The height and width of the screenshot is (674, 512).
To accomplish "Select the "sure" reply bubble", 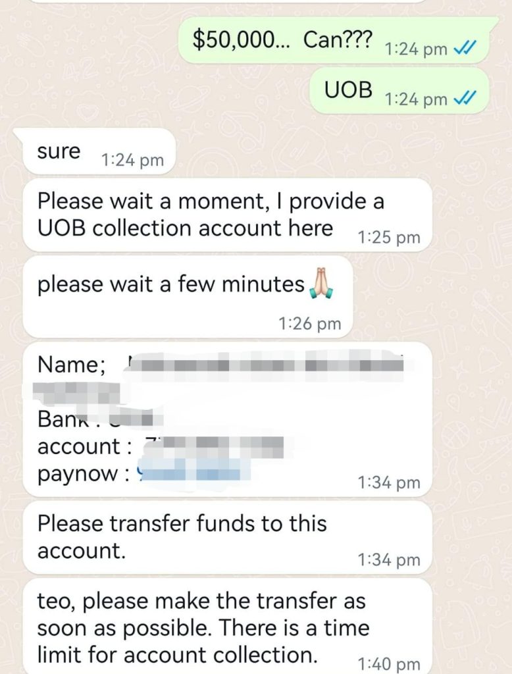I will click(x=95, y=152).
